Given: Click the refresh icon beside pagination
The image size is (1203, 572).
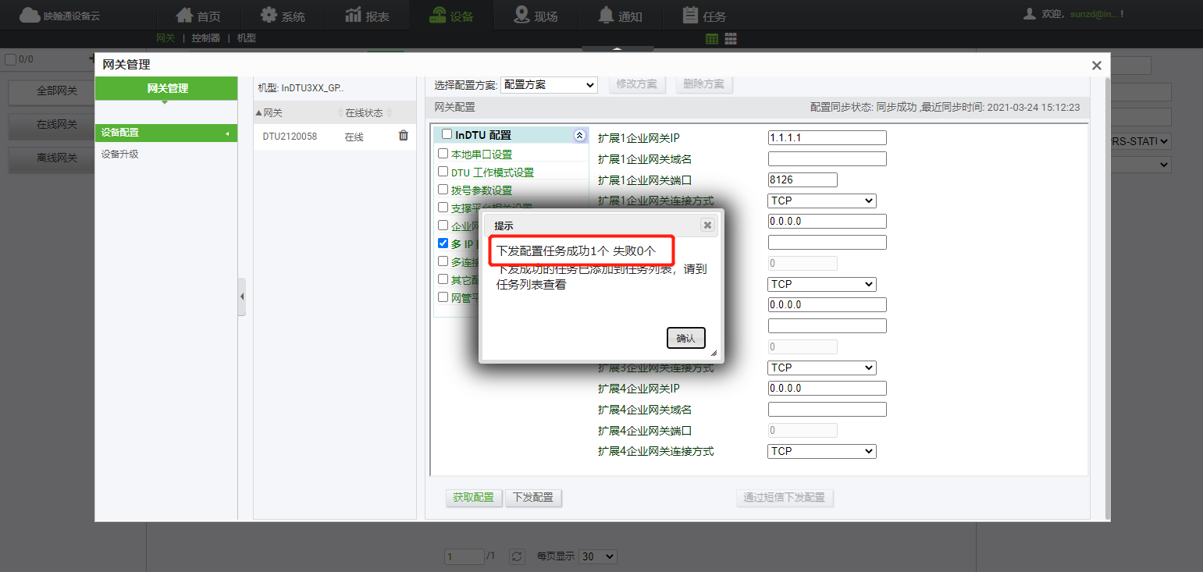Looking at the screenshot, I should 517,556.
